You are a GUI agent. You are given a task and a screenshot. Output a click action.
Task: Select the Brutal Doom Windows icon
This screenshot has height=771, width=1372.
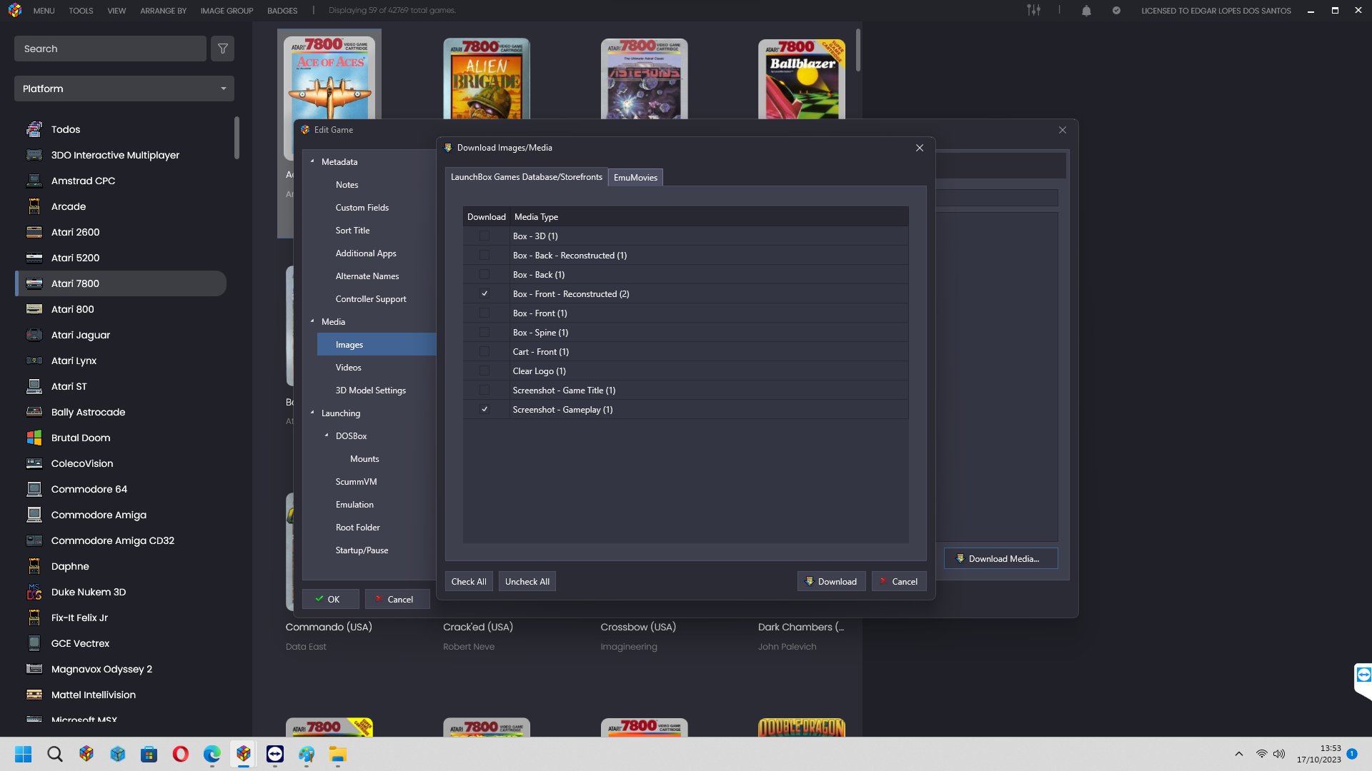pyautogui.click(x=34, y=438)
